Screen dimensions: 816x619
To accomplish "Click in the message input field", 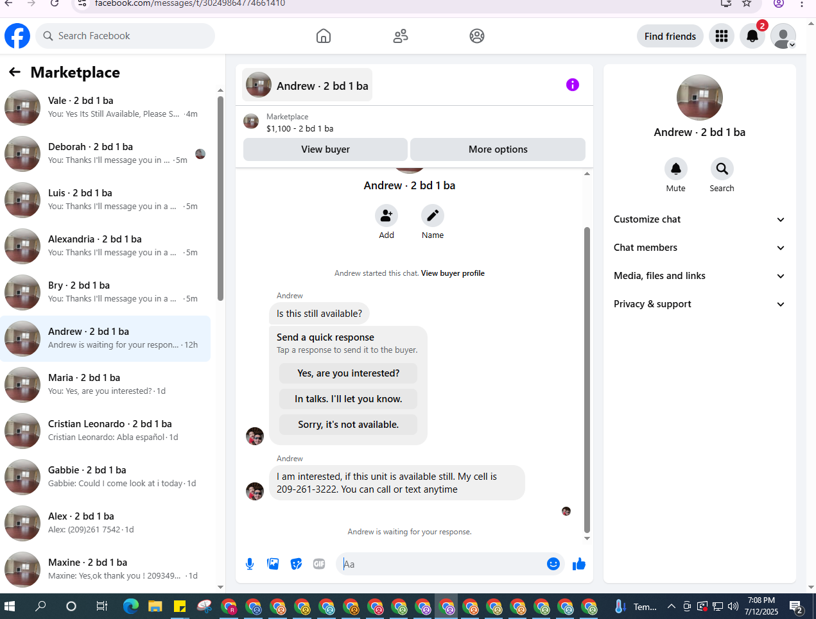I will click(x=443, y=564).
